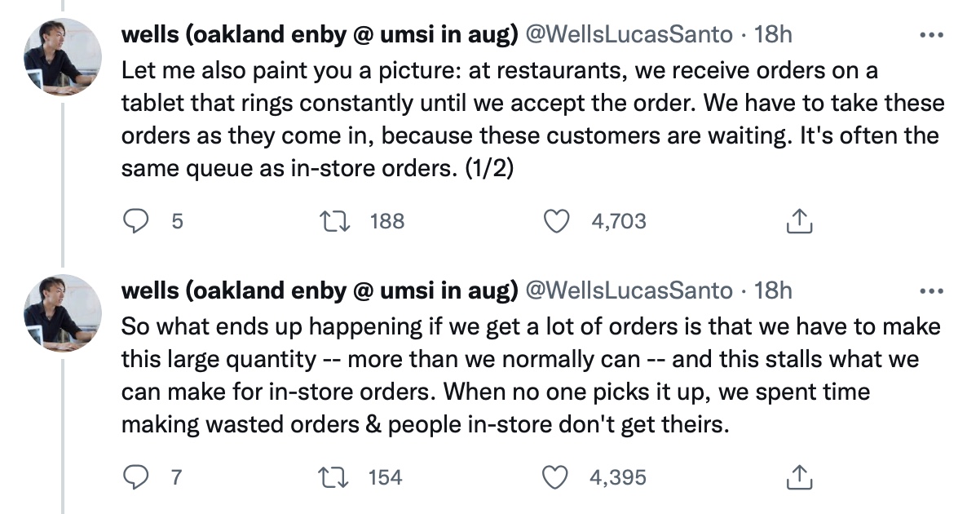Open profile photo on the first tweet

(x=62, y=57)
